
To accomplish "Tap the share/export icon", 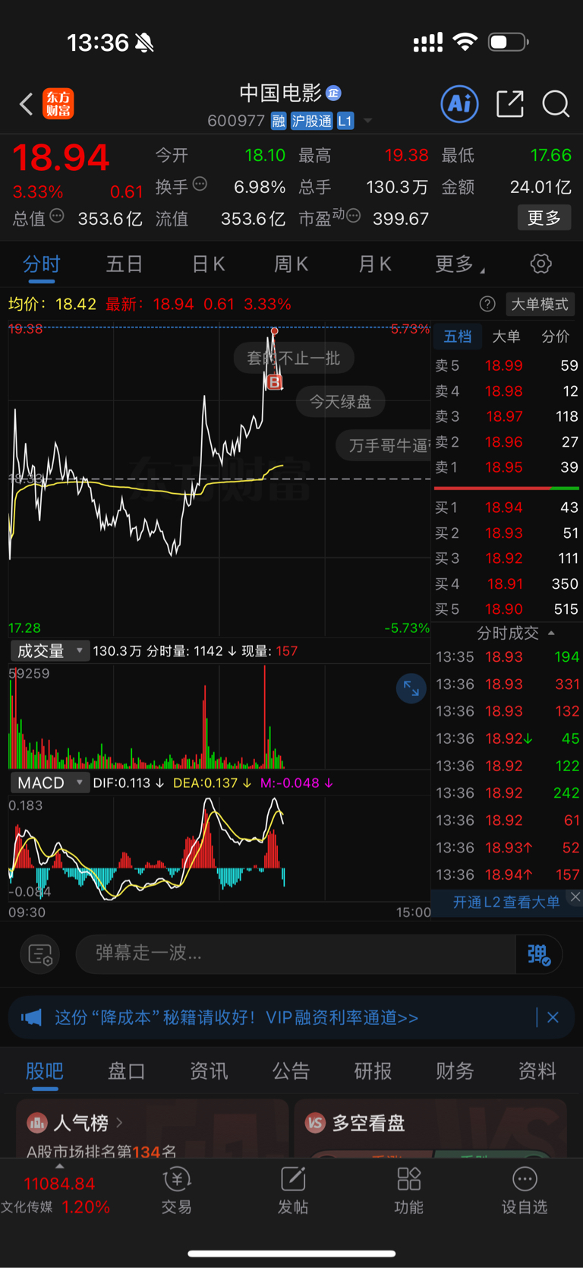I will click(x=510, y=103).
